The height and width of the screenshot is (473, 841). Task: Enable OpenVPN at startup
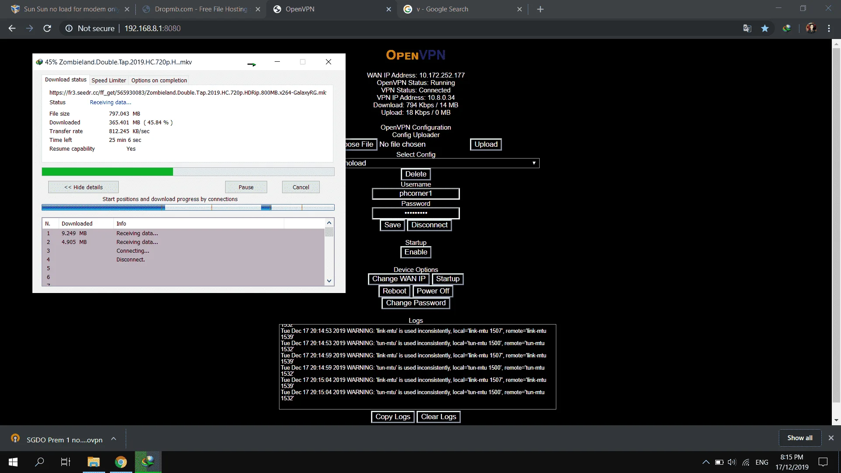point(416,252)
